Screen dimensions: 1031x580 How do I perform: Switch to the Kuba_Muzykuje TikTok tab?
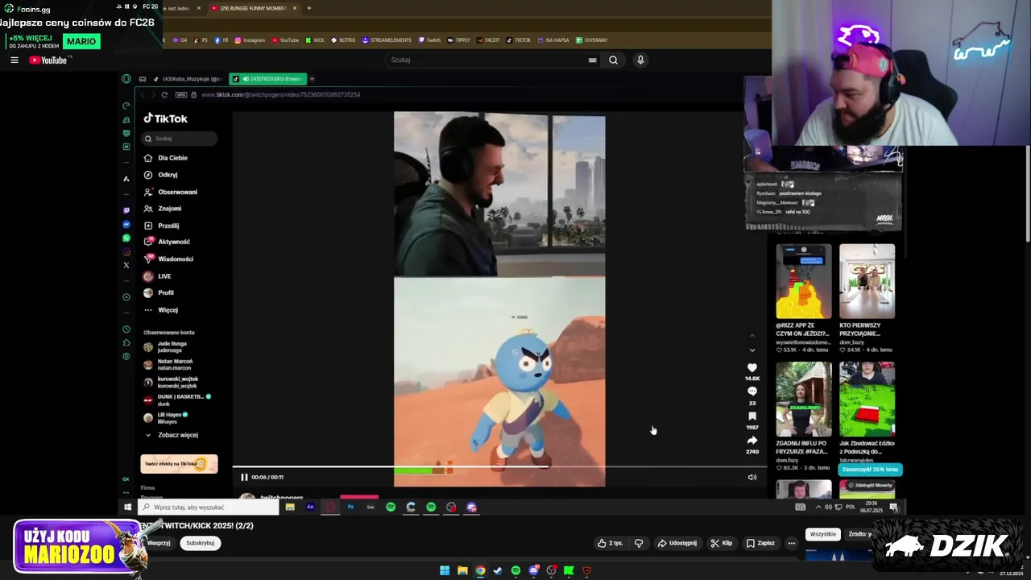(188, 79)
